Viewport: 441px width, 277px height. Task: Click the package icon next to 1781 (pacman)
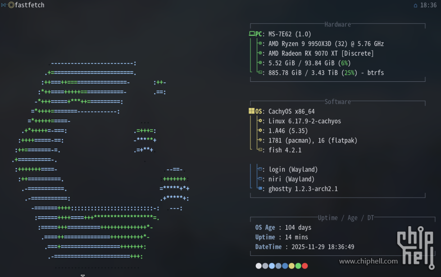point(260,140)
